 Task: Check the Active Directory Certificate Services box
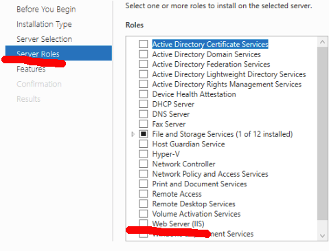[144, 44]
